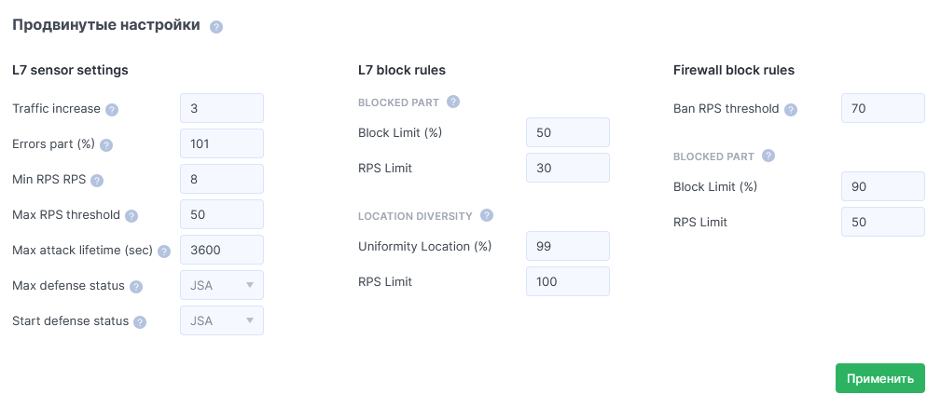Screen dimensions: 941x408
Task: Click the Ban RPS threshold input field
Action: pos(883,108)
